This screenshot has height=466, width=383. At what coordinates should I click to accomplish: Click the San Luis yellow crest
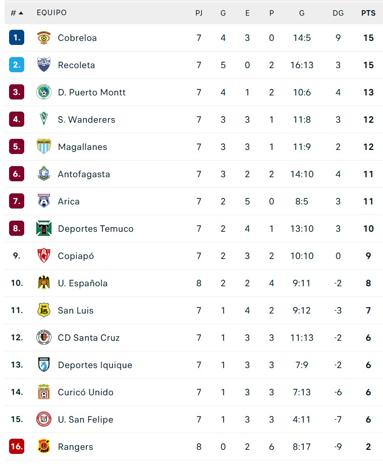44,310
